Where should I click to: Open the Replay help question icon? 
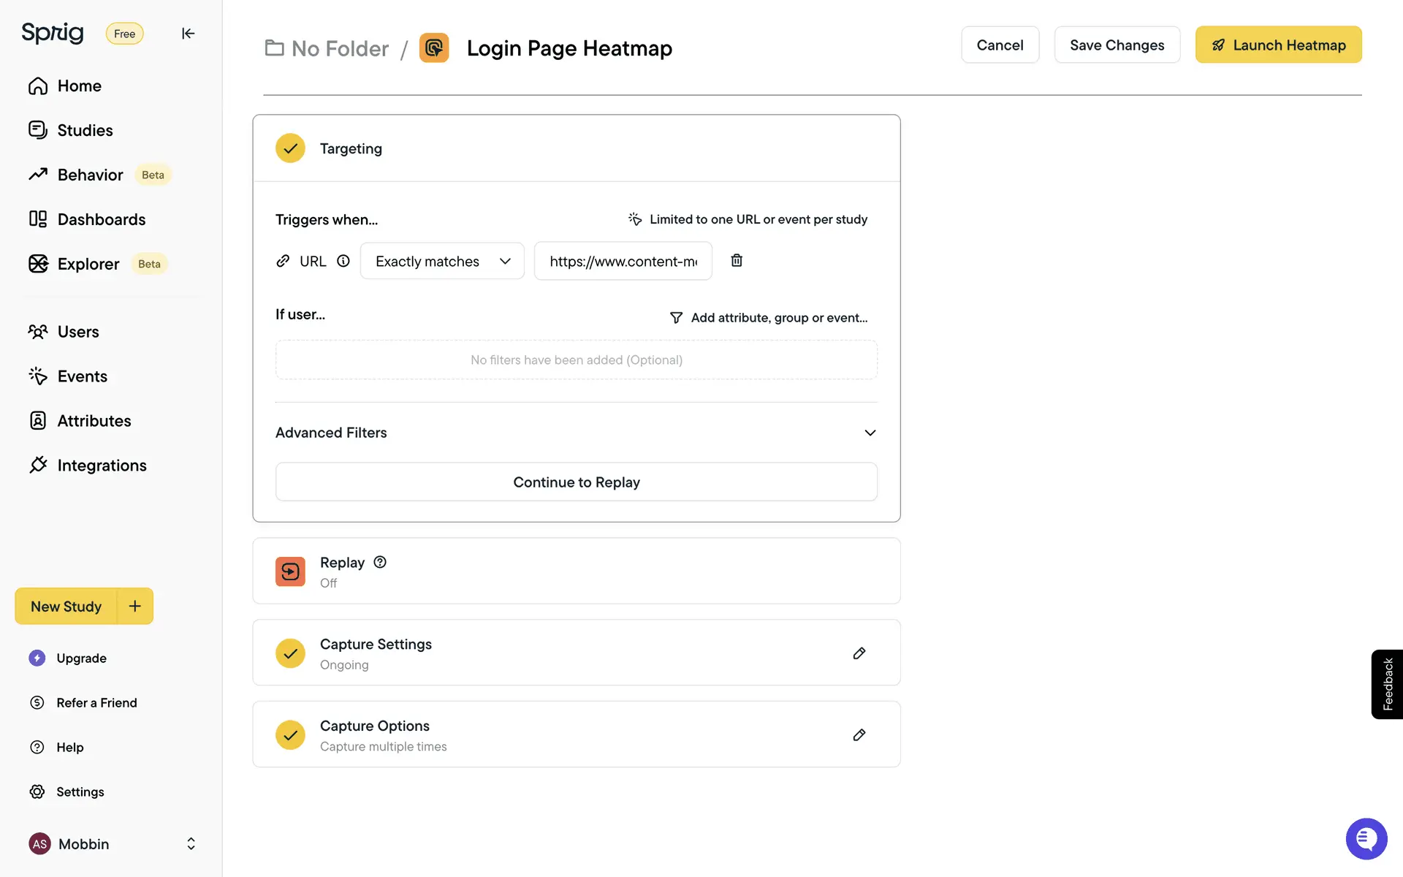[380, 562]
